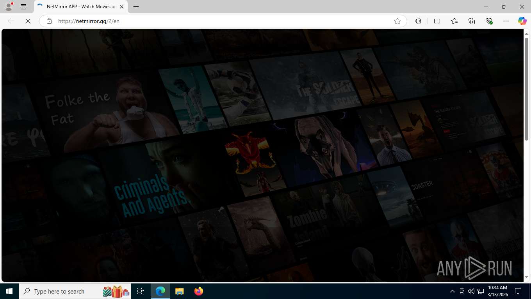
Task: Click the vertical scrollbar thumb
Action: (526, 89)
